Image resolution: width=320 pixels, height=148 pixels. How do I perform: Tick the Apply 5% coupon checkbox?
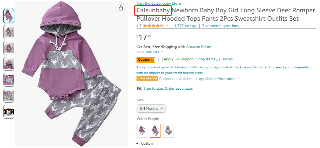click(161, 59)
